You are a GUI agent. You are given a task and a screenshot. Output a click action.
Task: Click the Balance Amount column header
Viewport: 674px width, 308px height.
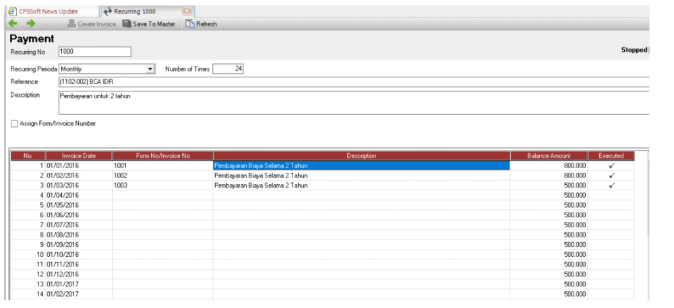coord(549,156)
